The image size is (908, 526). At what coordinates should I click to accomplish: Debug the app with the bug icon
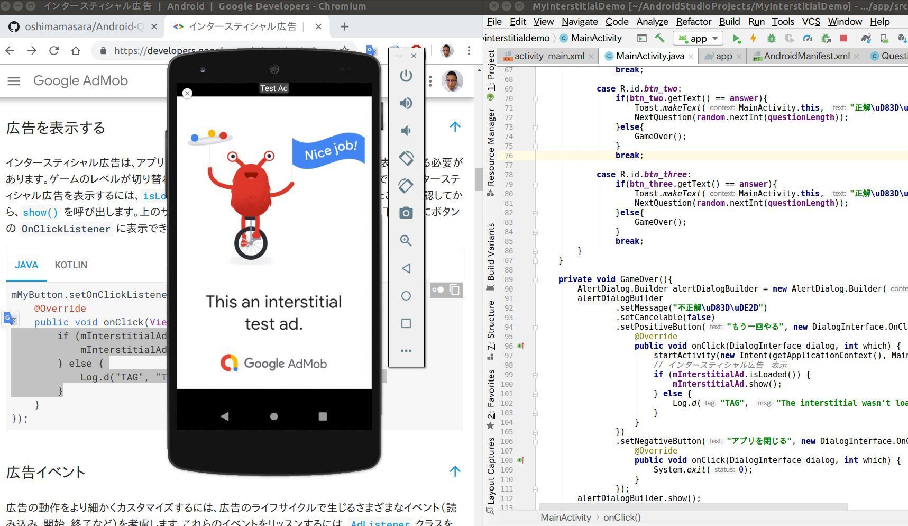point(772,38)
